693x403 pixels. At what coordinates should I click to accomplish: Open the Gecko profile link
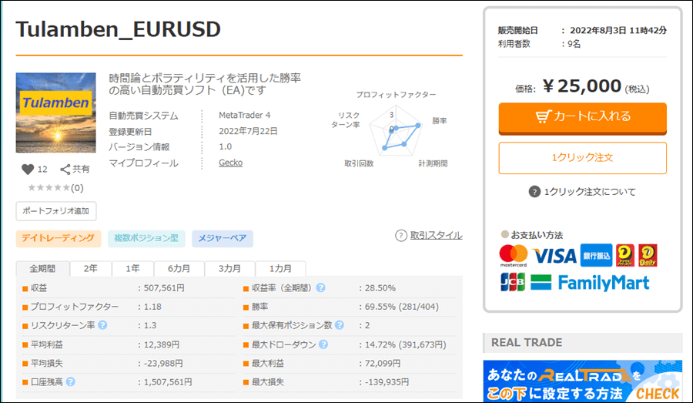click(x=230, y=163)
